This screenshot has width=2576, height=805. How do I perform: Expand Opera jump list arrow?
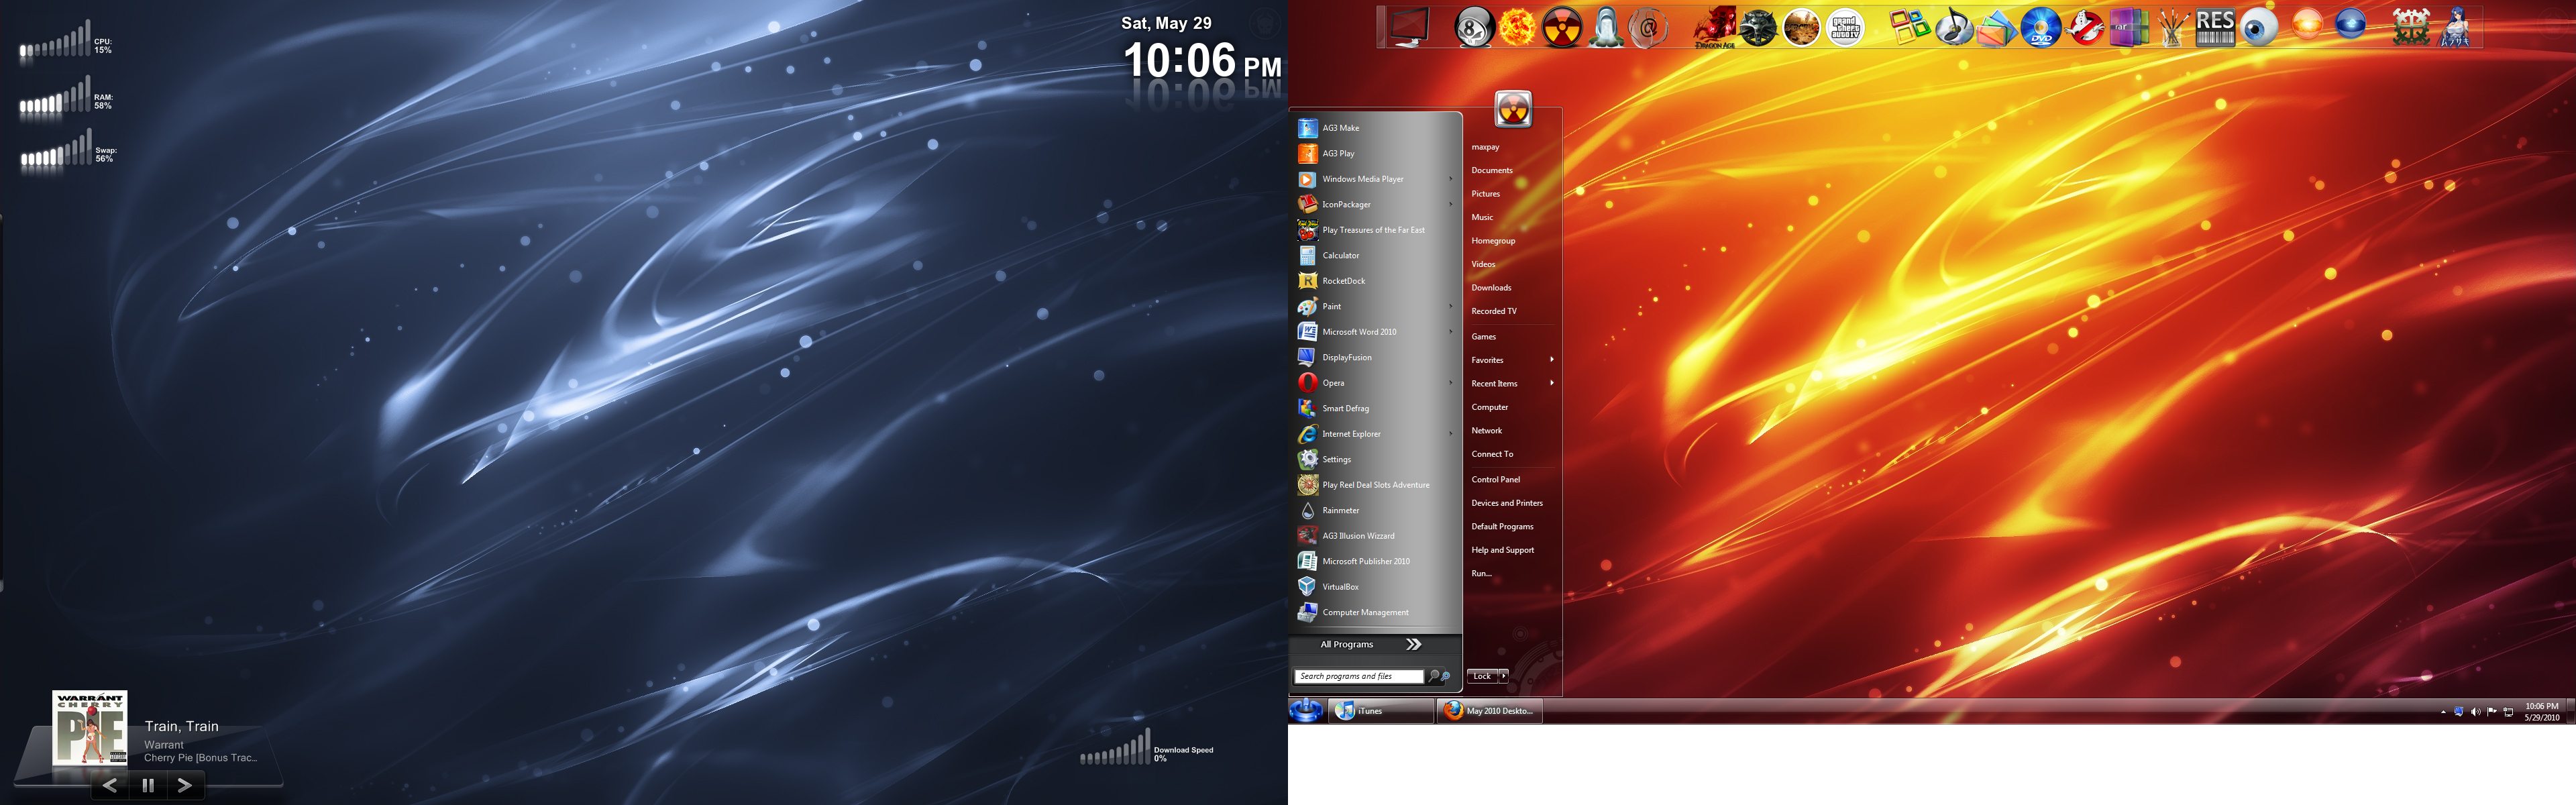[x=1451, y=383]
